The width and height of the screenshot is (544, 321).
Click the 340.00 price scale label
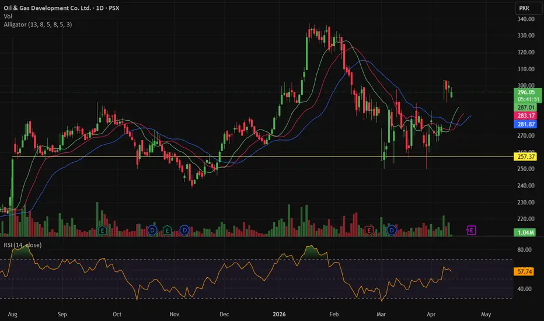click(x=526, y=19)
